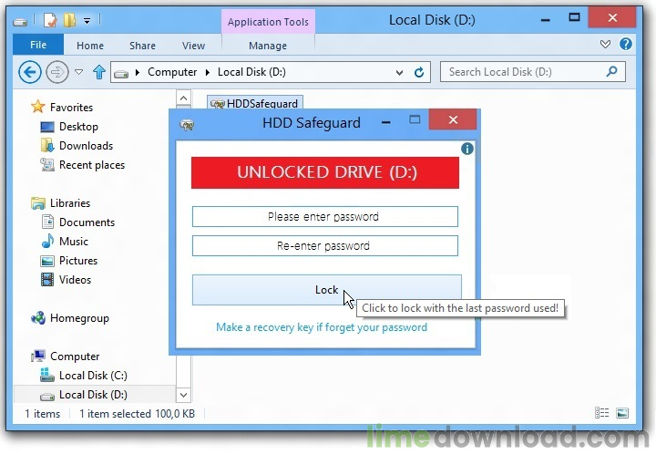The width and height of the screenshot is (656, 465).
Task: Click the Please enter password field
Action: point(325,216)
